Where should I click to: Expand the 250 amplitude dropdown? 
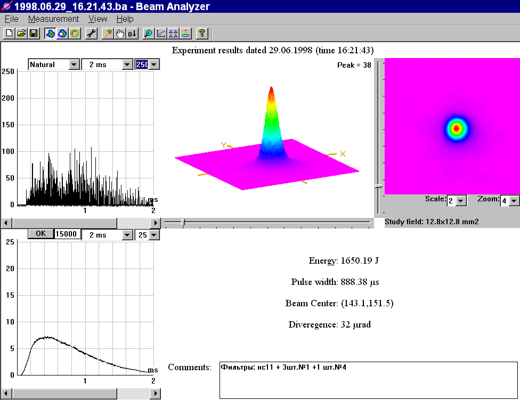point(154,64)
